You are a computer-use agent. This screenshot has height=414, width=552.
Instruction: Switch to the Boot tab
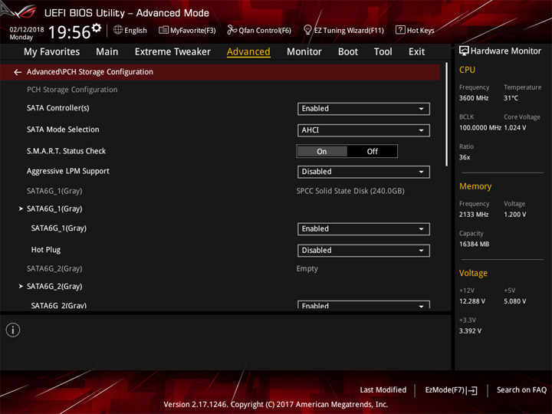(348, 52)
